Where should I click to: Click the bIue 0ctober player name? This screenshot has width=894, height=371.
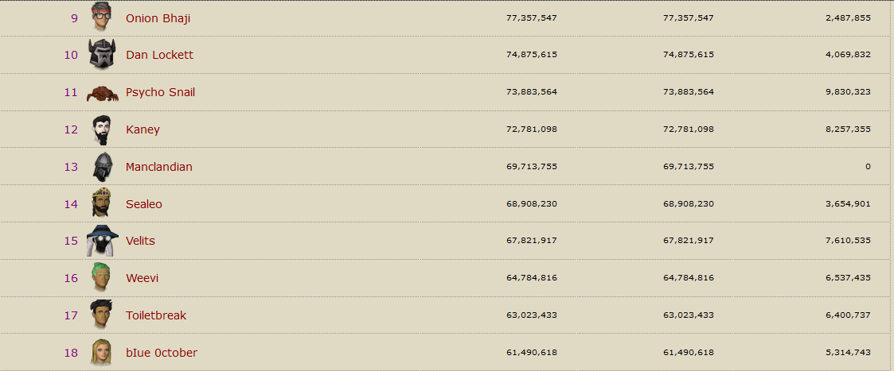(161, 353)
